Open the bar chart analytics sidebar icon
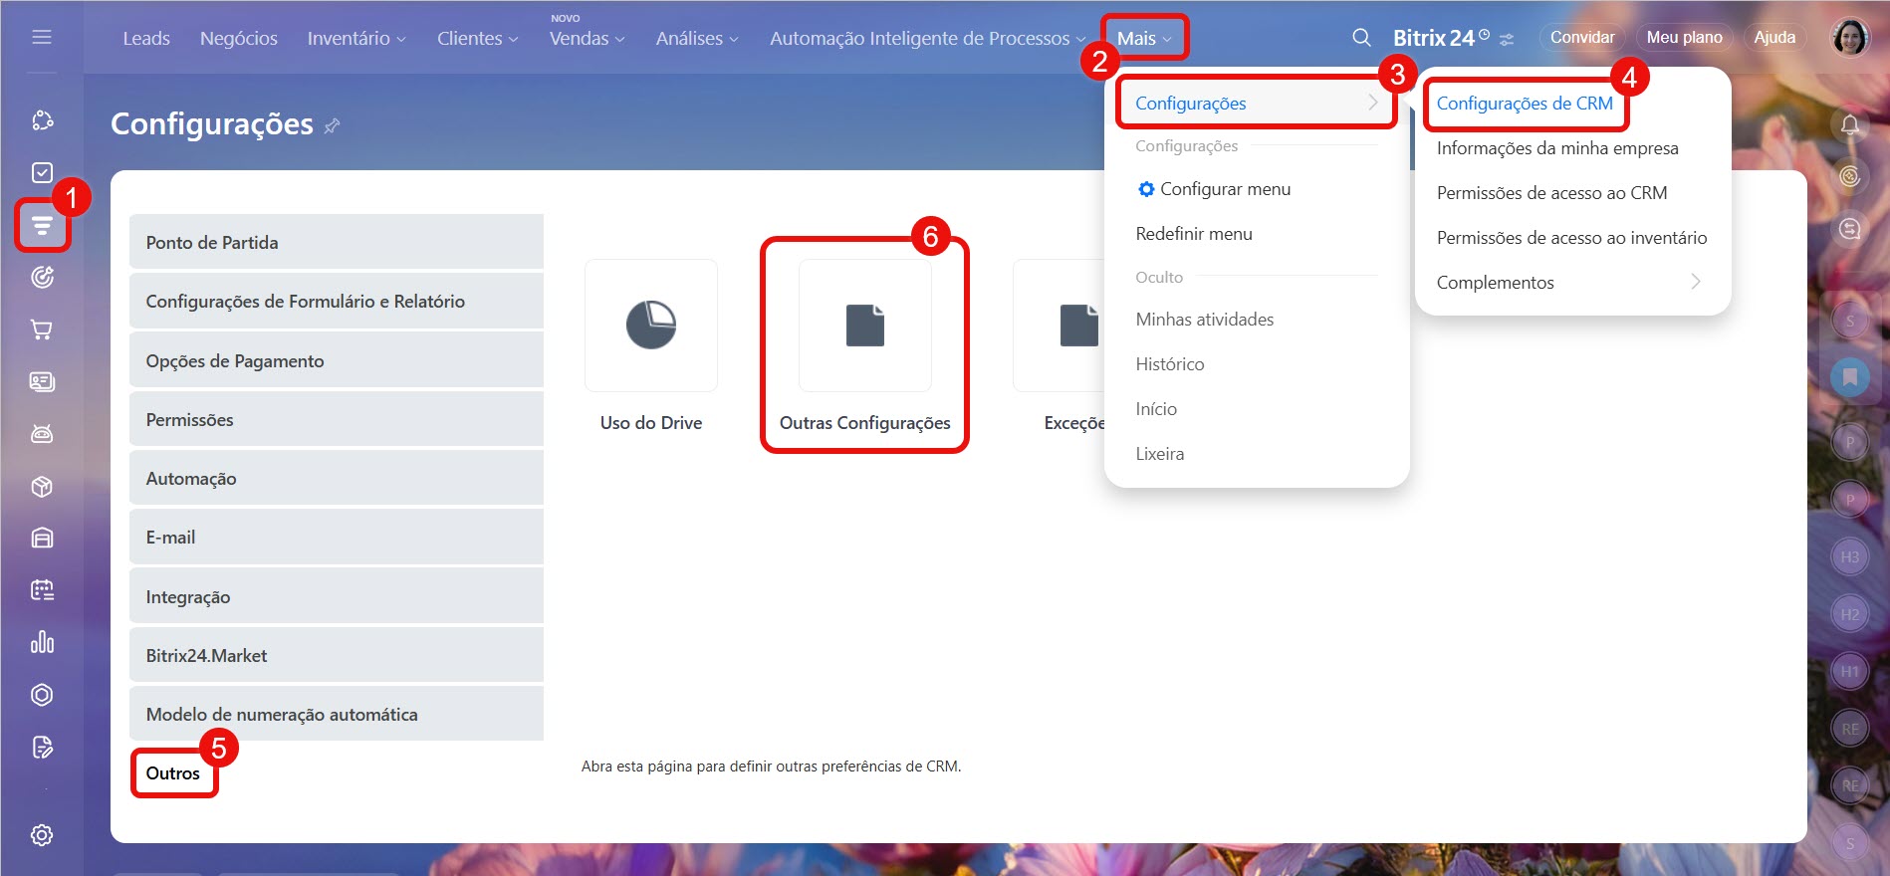Screen dimensions: 1890x876 42,642
